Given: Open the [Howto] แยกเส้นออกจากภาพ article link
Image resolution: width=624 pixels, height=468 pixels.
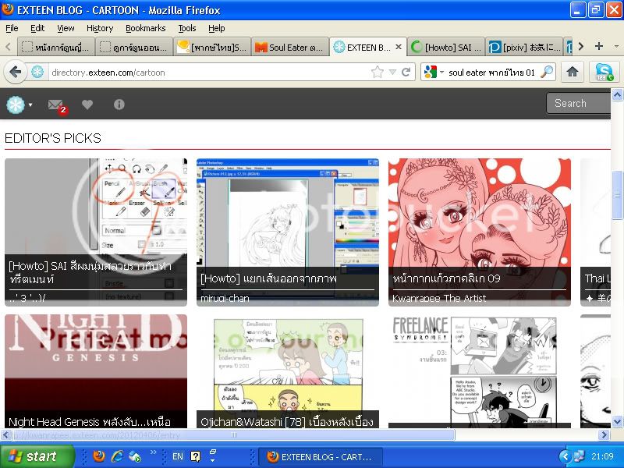Looking at the screenshot, I should pos(268,278).
